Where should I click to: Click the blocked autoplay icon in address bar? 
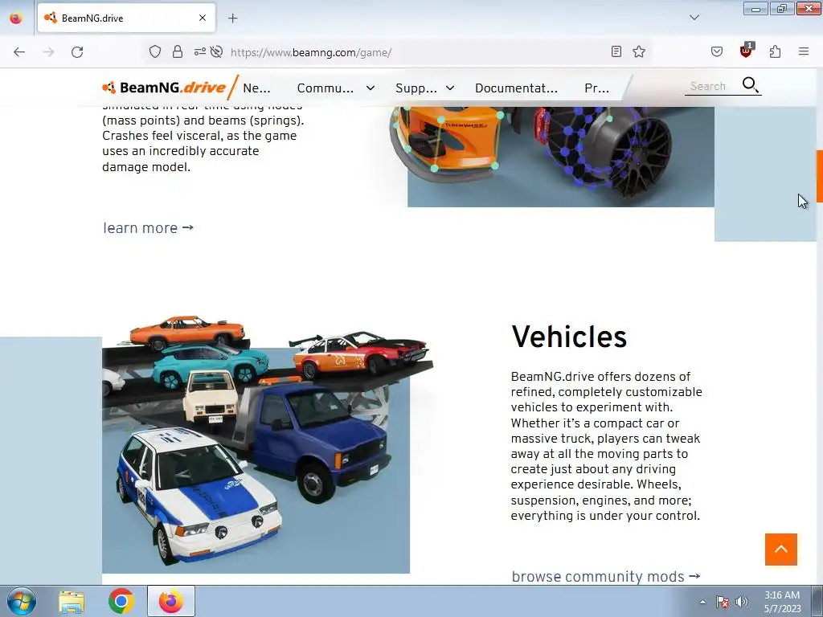point(216,51)
